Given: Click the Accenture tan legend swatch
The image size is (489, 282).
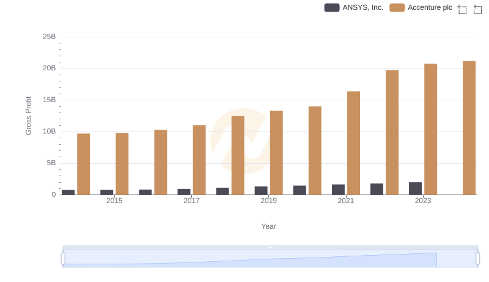Looking at the screenshot, I should click(397, 7).
